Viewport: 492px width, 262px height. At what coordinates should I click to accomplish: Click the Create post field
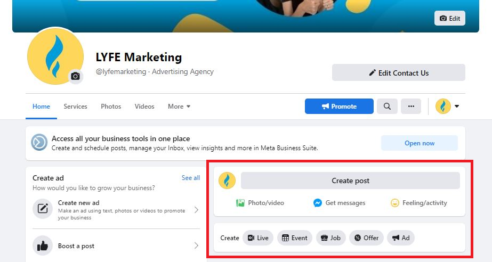[x=350, y=181]
